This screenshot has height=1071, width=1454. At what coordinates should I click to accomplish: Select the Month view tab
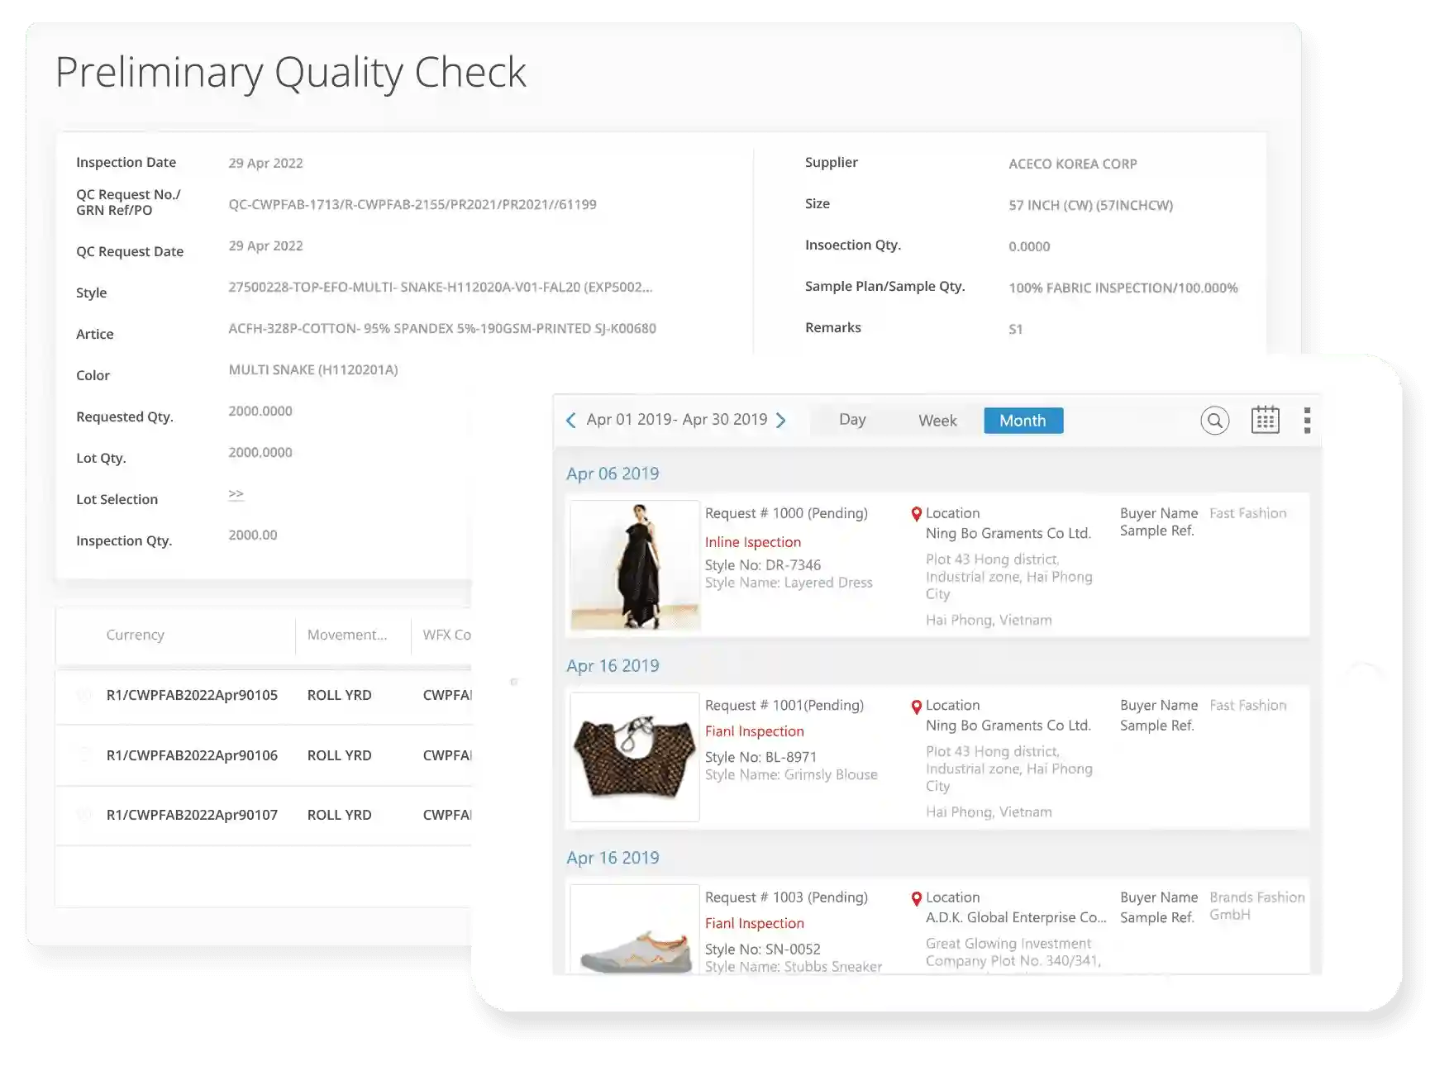[x=1023, y=421]
